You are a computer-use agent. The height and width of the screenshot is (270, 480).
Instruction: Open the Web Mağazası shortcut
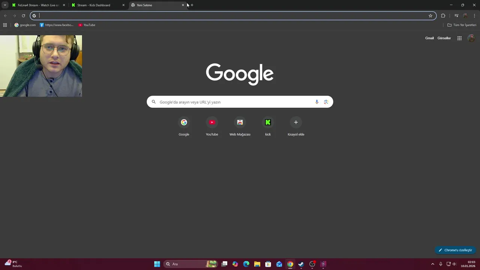tap(240, 127)
